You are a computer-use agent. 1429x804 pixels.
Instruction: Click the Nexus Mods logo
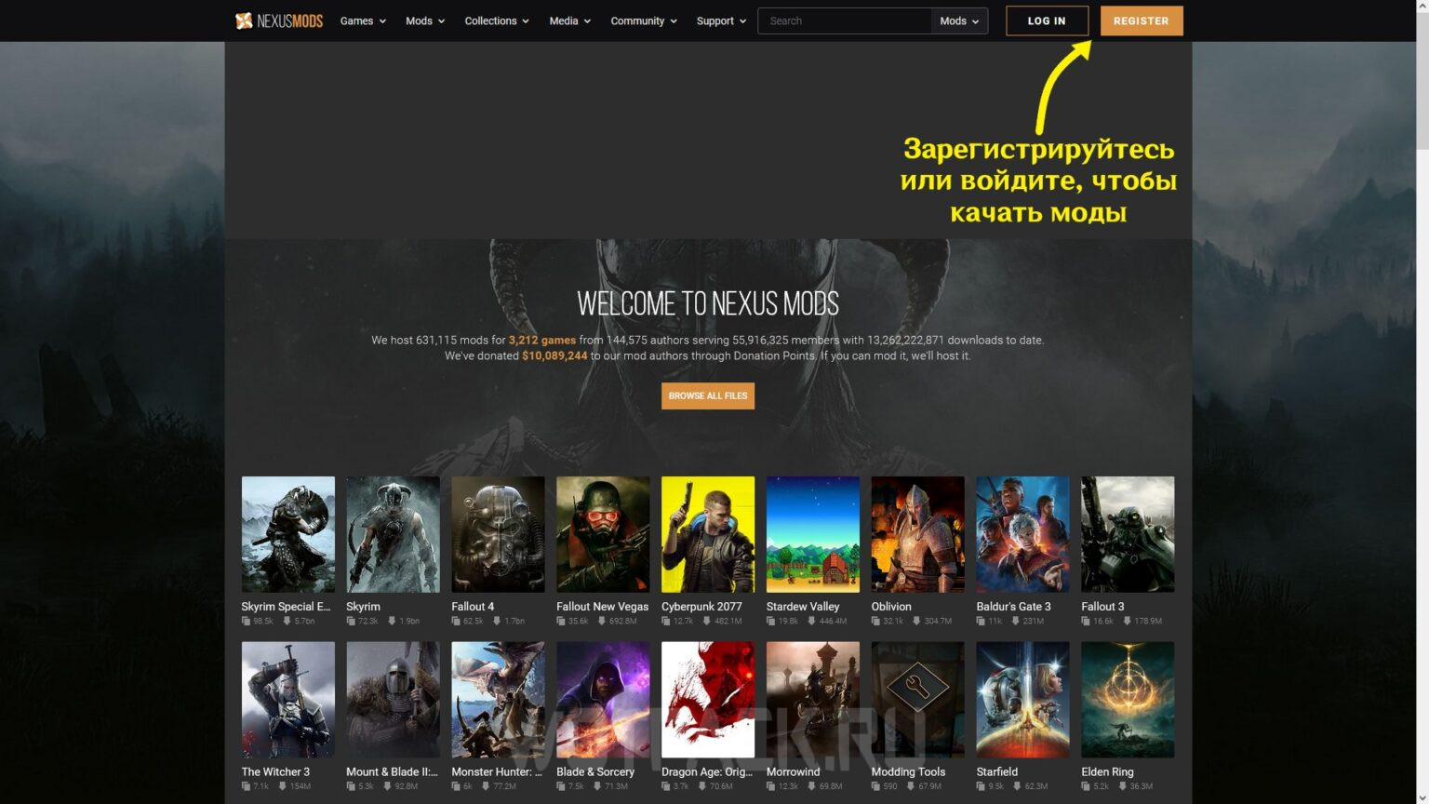pyautogui.click(x=279, y=20)
